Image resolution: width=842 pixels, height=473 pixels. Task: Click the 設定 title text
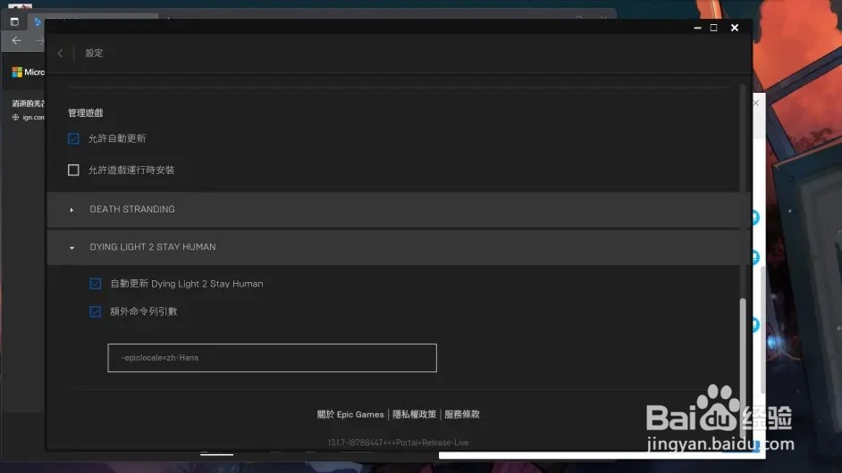click(x=94, y=53)
